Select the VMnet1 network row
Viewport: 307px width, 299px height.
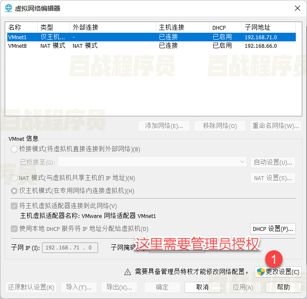(x=151, y=37)
